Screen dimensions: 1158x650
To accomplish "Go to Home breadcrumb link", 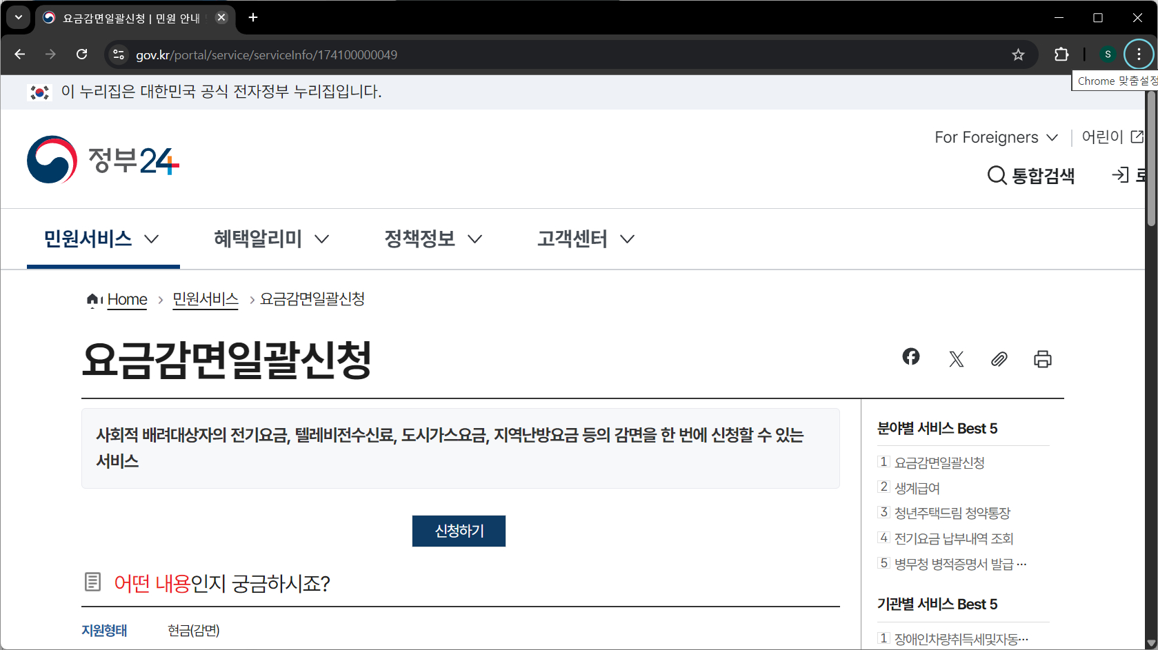I will tap(127, 300).
